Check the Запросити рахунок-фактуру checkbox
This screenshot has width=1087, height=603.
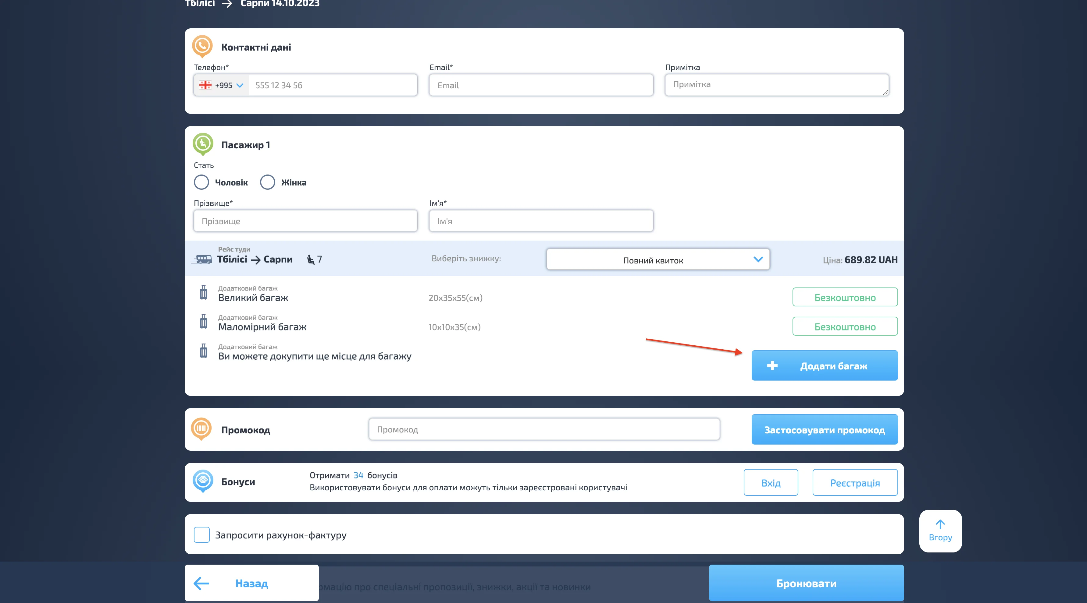pyautogui.click(x=202, y=535)
